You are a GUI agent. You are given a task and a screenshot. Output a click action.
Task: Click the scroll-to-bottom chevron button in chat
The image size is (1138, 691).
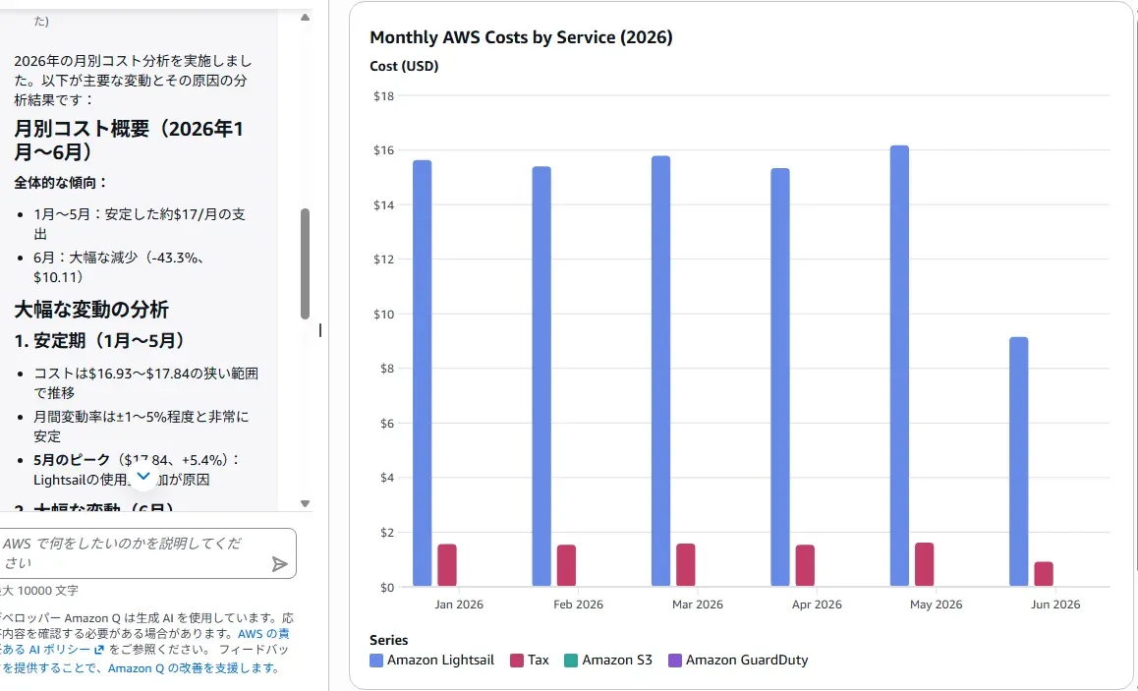pyautogui.click(x=142, y=476)
